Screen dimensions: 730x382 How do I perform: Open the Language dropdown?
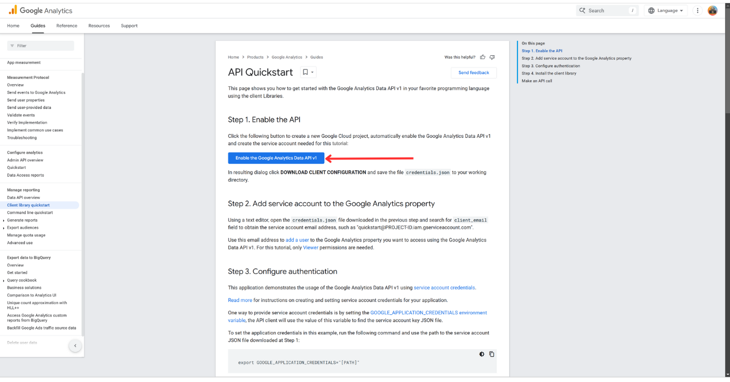[x=665, y=10]
